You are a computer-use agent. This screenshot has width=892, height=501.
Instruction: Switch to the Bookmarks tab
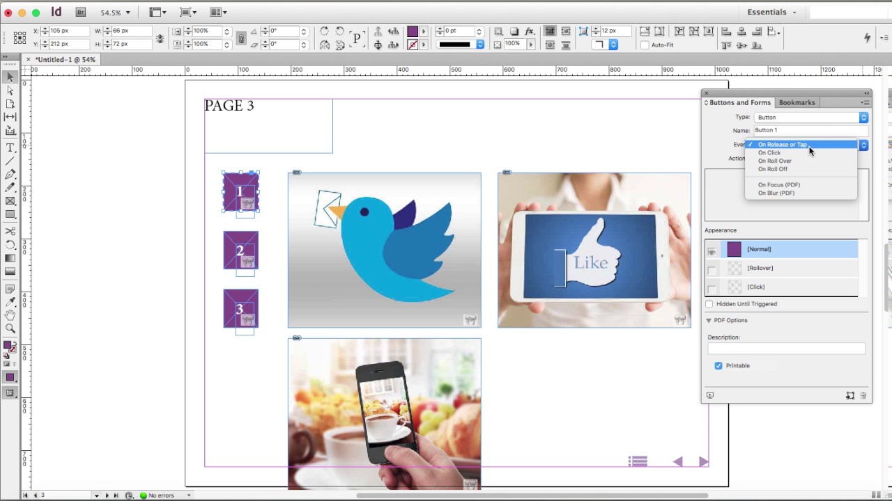797,103
